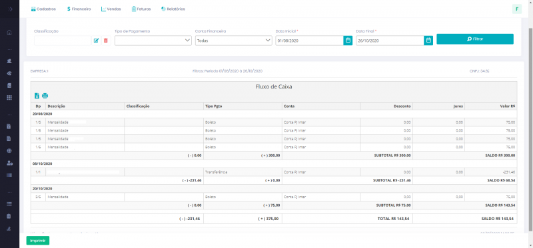Click the Juros column header

pos(439,106)
